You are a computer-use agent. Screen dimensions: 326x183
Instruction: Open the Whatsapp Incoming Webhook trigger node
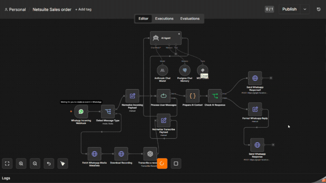tap(81, 112)
